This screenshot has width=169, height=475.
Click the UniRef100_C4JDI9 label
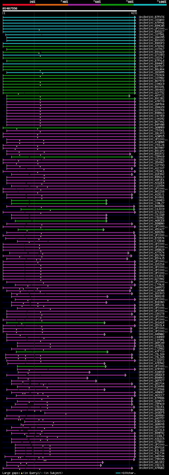152,209
